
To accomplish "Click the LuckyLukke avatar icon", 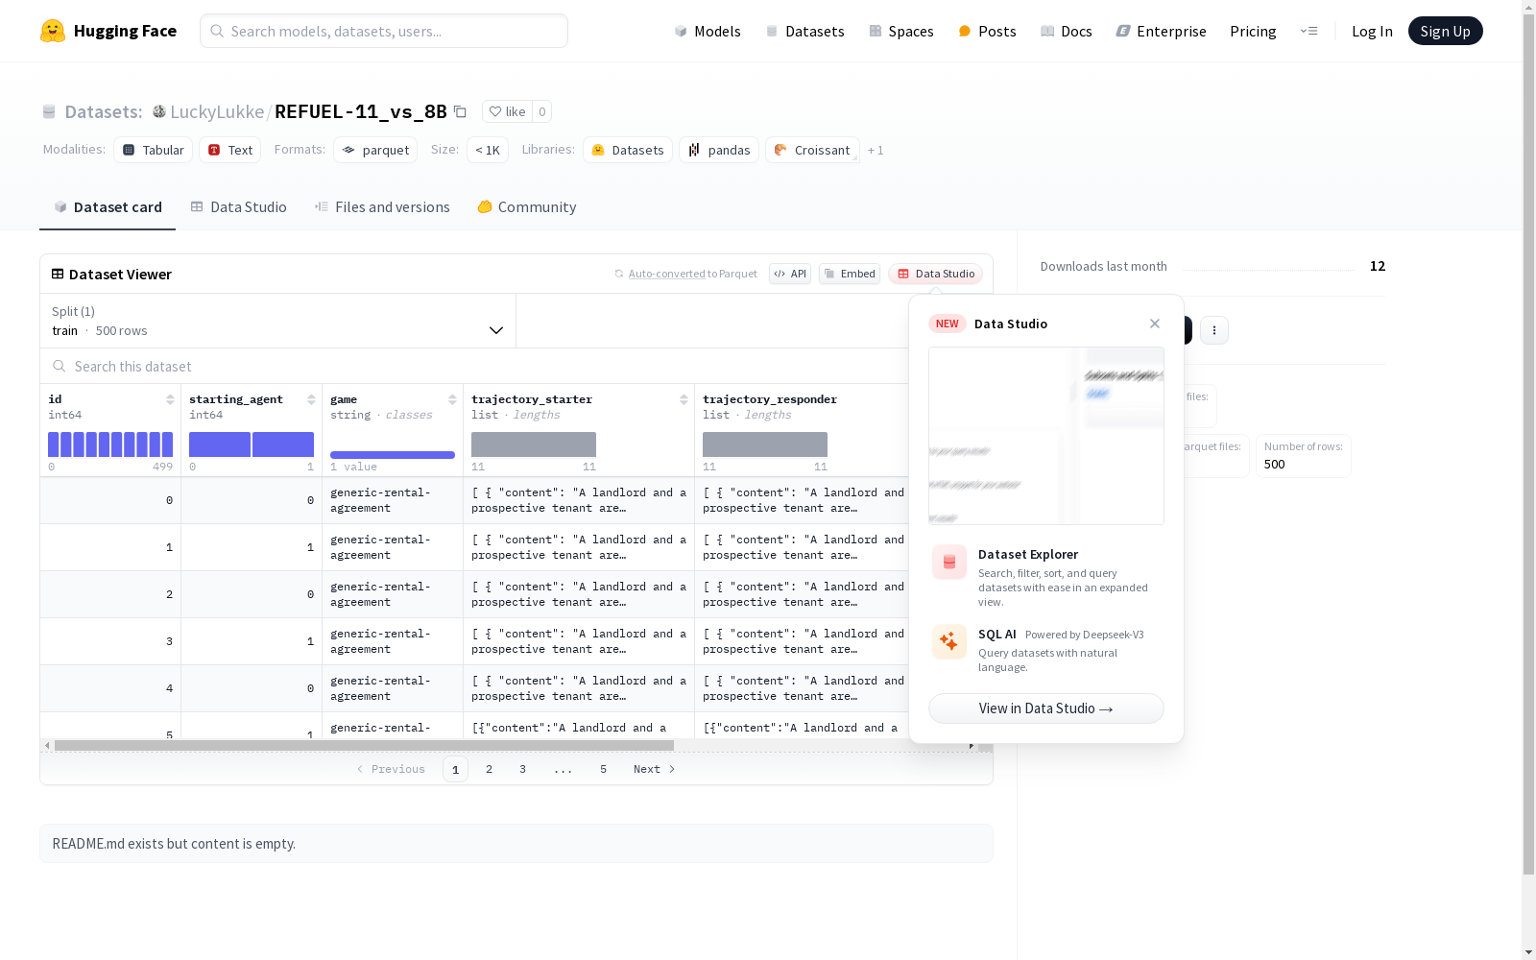I will click(x=159, y=111).
